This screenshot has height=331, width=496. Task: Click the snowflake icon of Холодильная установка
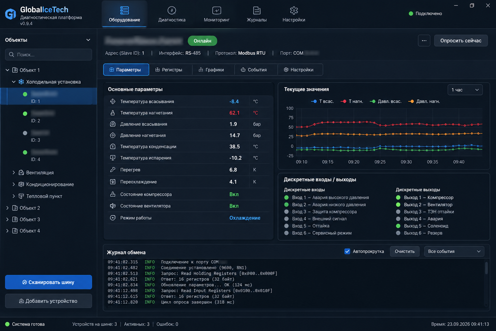[21, 82]
